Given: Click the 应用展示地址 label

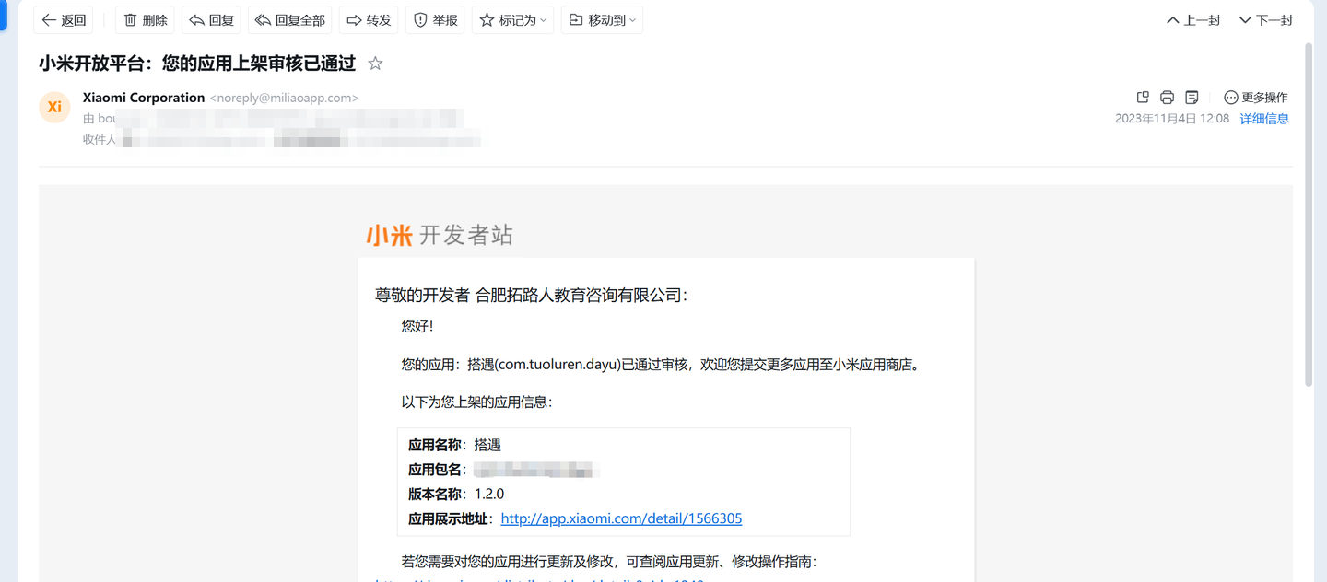Looking at the screenshot, I should click(450, 518).
